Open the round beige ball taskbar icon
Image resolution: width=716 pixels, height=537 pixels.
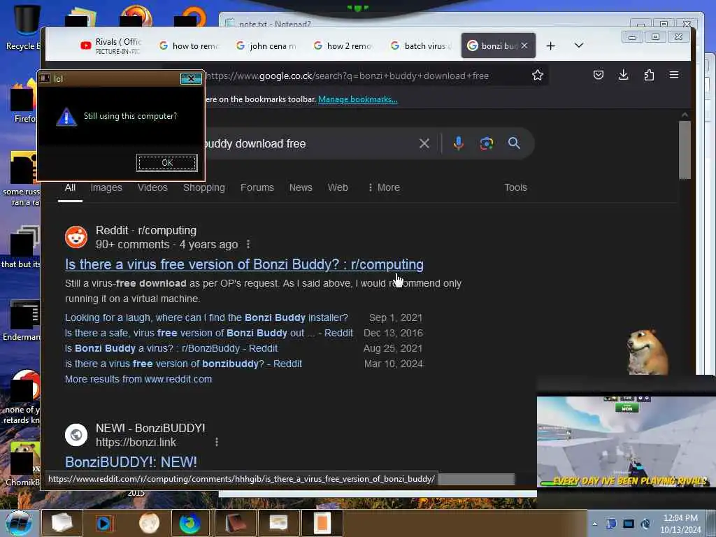point(150,523)
